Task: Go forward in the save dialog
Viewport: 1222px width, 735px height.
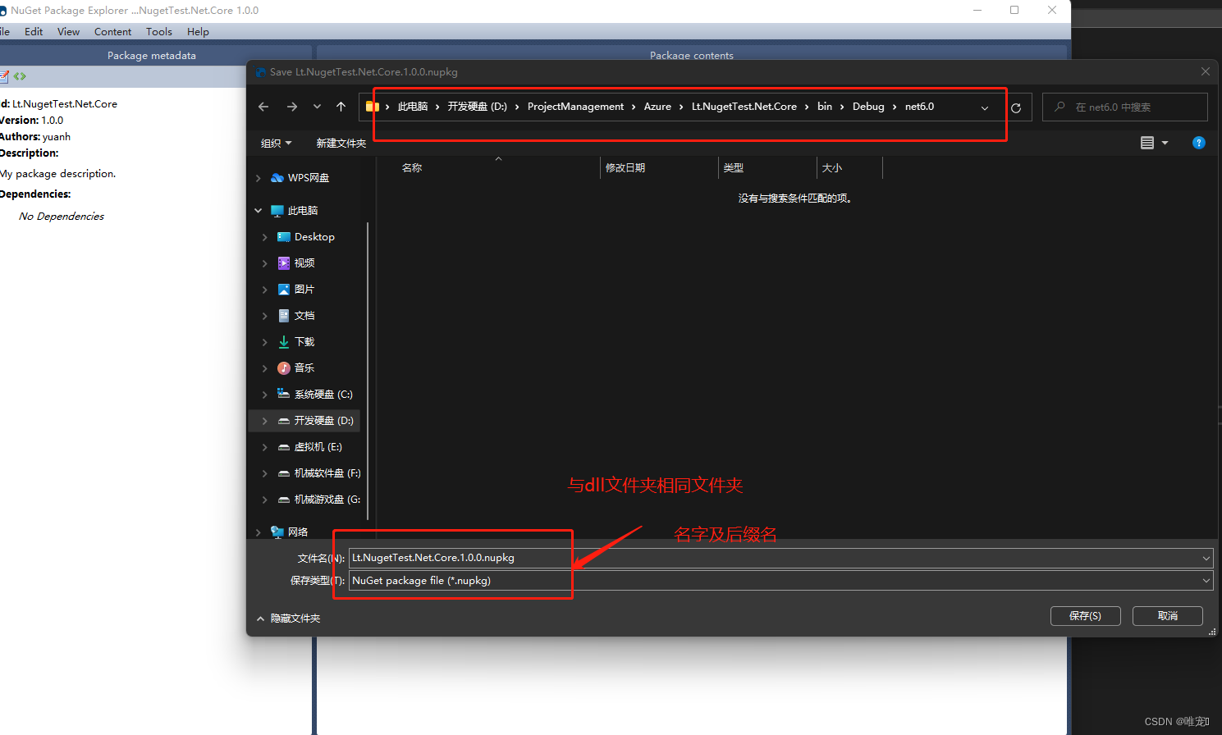Action: 292,107
